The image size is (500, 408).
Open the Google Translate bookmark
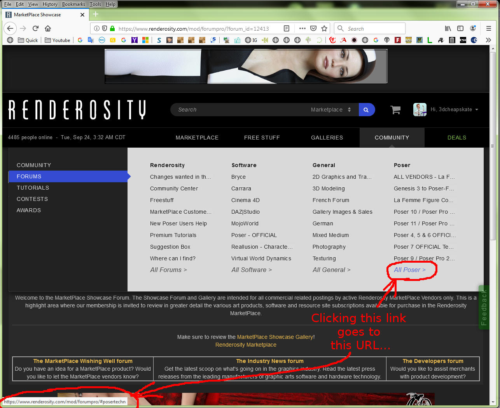[x=91, y=40]
